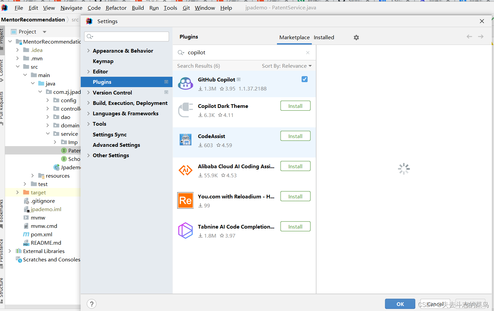Viewport: 494px width, 311px height.
Task: Switch to the Installed tab
Action: (x=324, y=38)
